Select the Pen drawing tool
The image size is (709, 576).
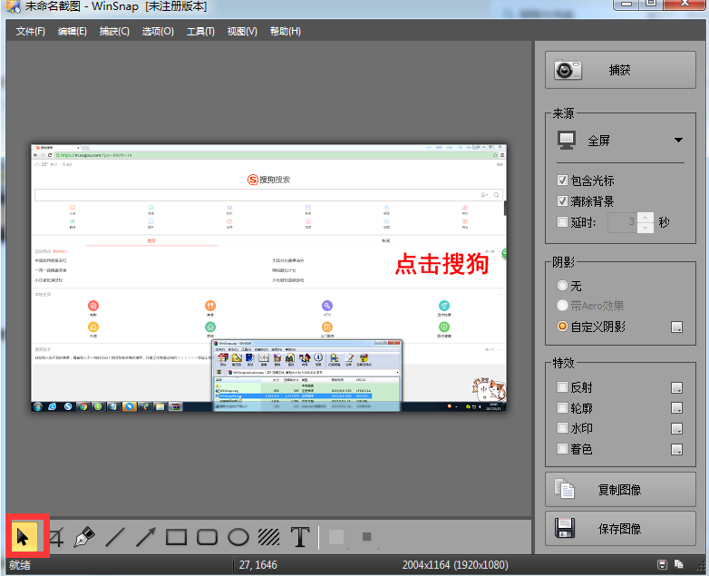click(x=84, y=537)
